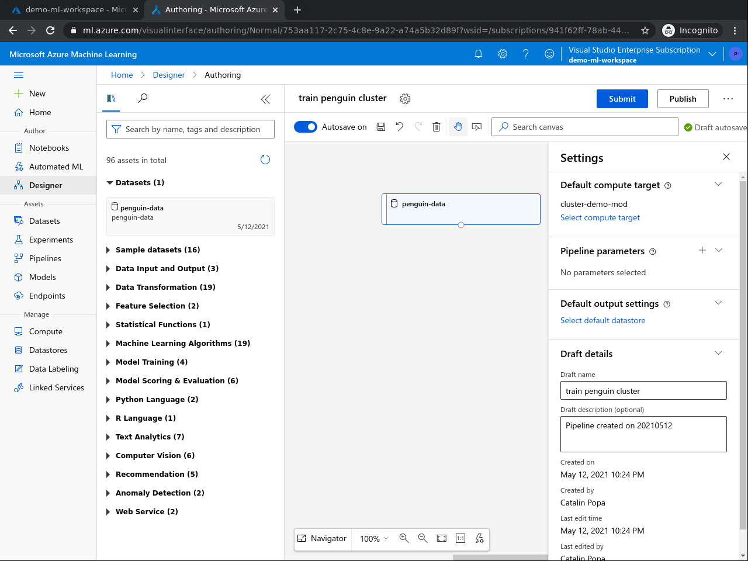Save the pipeline with the save icon
Image resolution: width=748 pixels, height=561 pixels.
click(380, 127)
